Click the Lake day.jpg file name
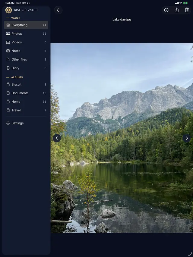Viewport: 193px width, 257px height. tap(122, 20)
